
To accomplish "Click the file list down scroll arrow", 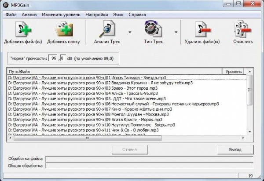I will [x=250, y=132].
